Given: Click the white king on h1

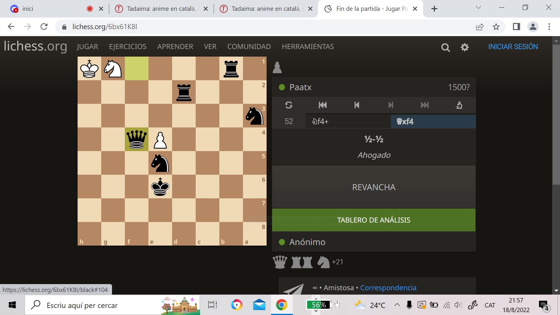Looking at the screenshot, I should coord(89,69).
